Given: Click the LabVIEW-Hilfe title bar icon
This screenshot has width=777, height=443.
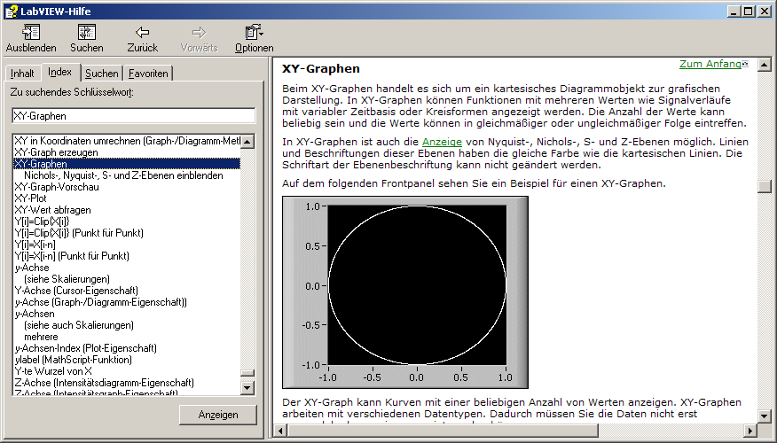Looking at the screenshot, I should (12, 11).
